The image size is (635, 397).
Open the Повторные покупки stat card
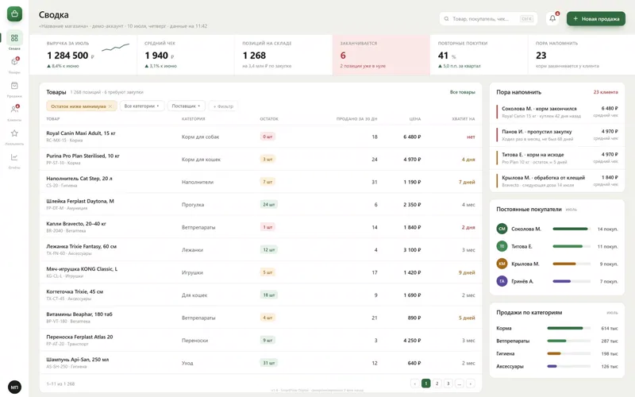pyautogui.click(x=479, y=55)
